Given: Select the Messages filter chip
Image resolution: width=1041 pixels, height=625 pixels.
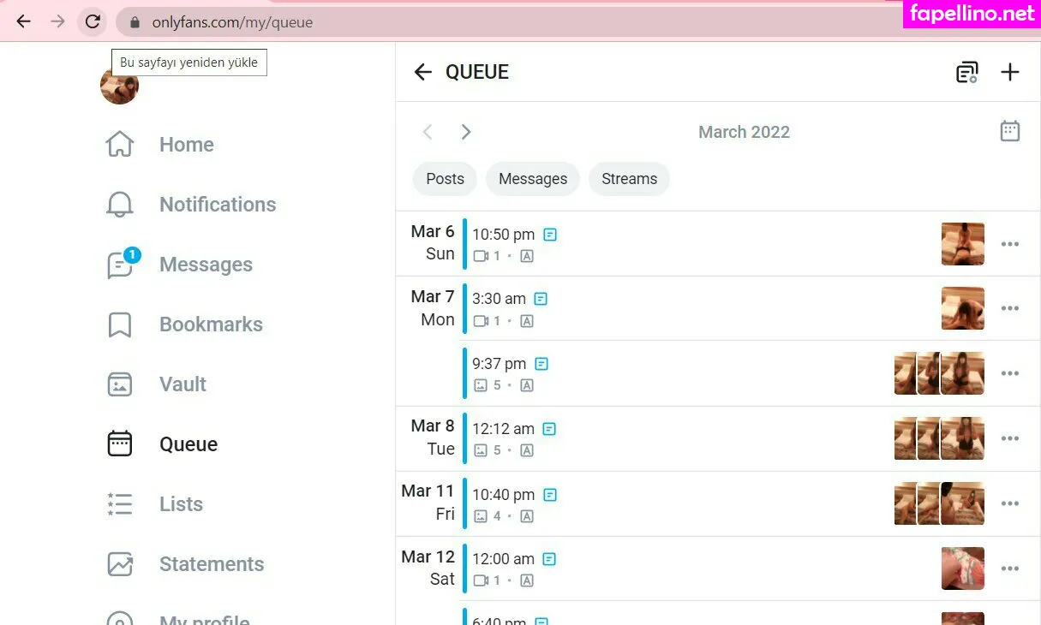Looking at the screenshot, I should [x=533, y=179].
